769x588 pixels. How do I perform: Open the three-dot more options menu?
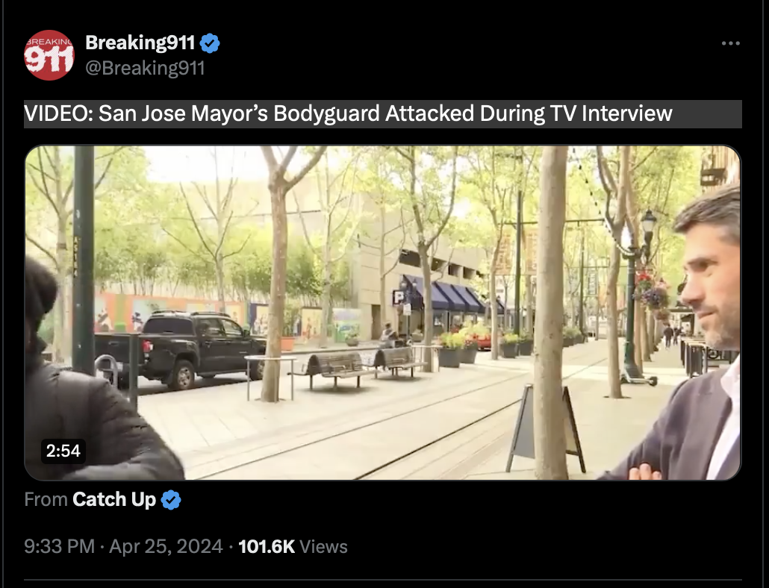coord(731,43)
